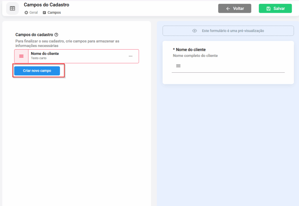This screenshot has width=299, height=206.
Task: Click the help question mark icon
Action: [x=56, y=35]
